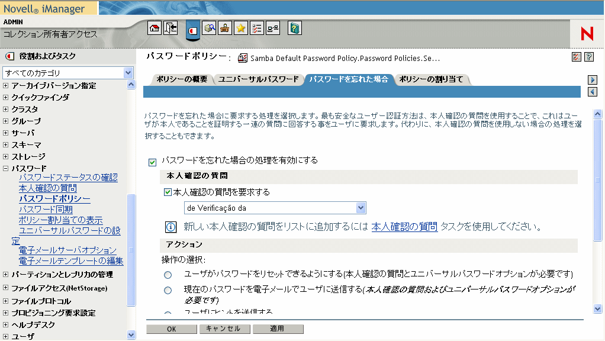Open the Preferences checklist icon
This screenshot has height=341, width=605.
tap(257, 28)
